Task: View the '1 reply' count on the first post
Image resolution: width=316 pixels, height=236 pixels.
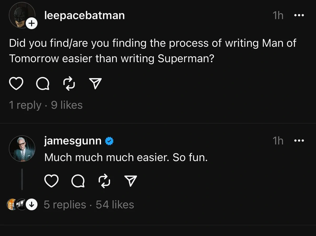Action: pos(25,105)
